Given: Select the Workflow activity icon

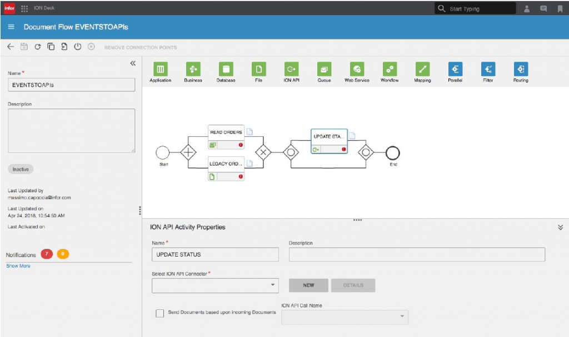Looking at the screenshot, I should pyautogui.click(x=390, y=69).
